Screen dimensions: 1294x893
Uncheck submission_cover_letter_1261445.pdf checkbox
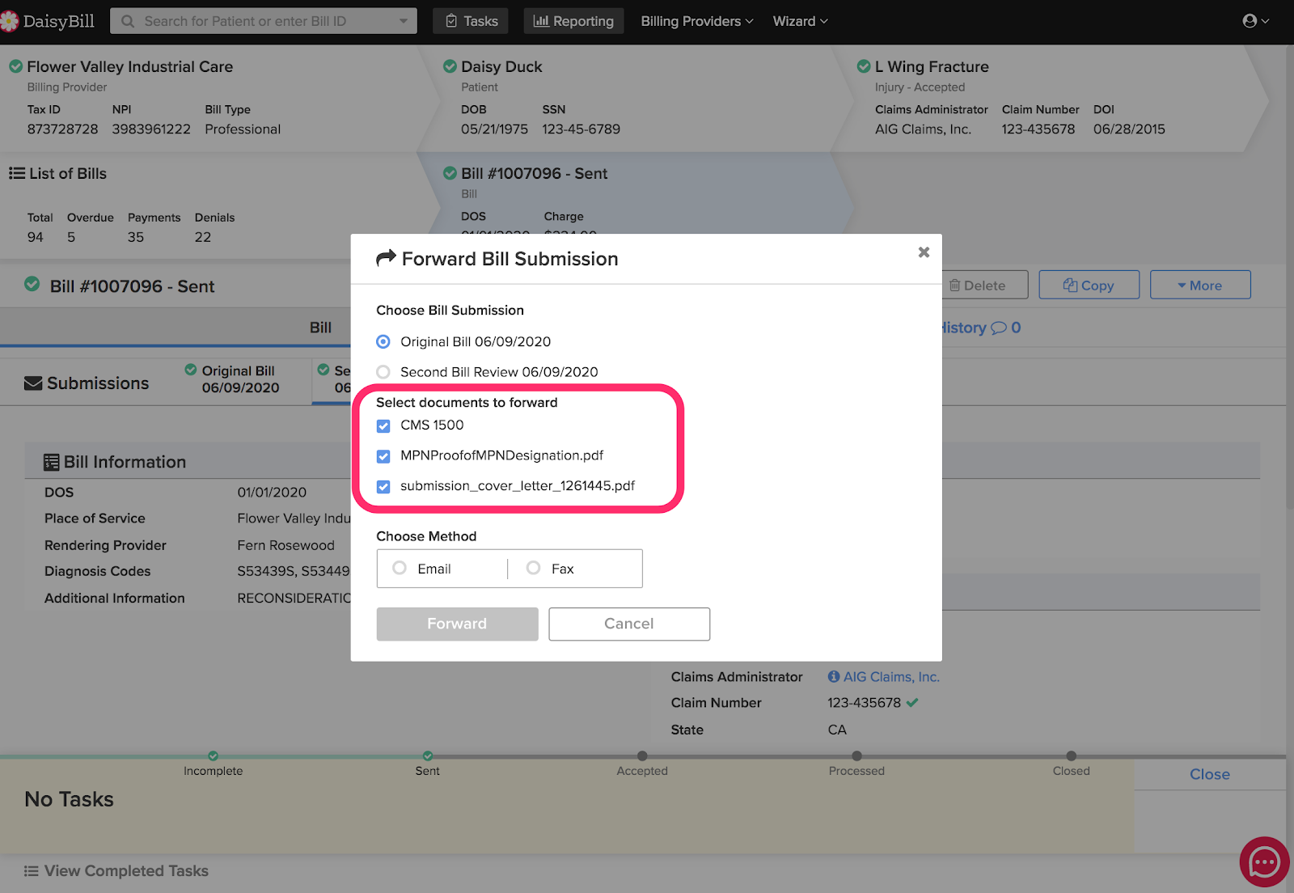[383, 486]
